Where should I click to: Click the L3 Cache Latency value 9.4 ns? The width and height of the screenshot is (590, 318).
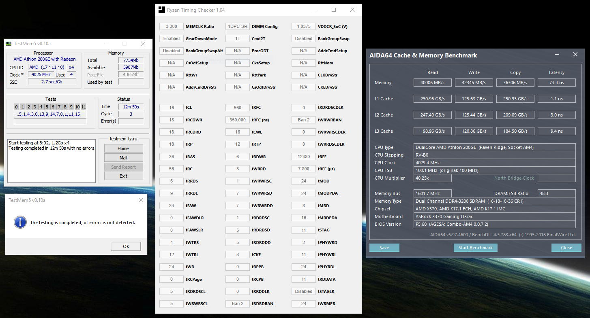pyautogui.click(x=557, y=131)
